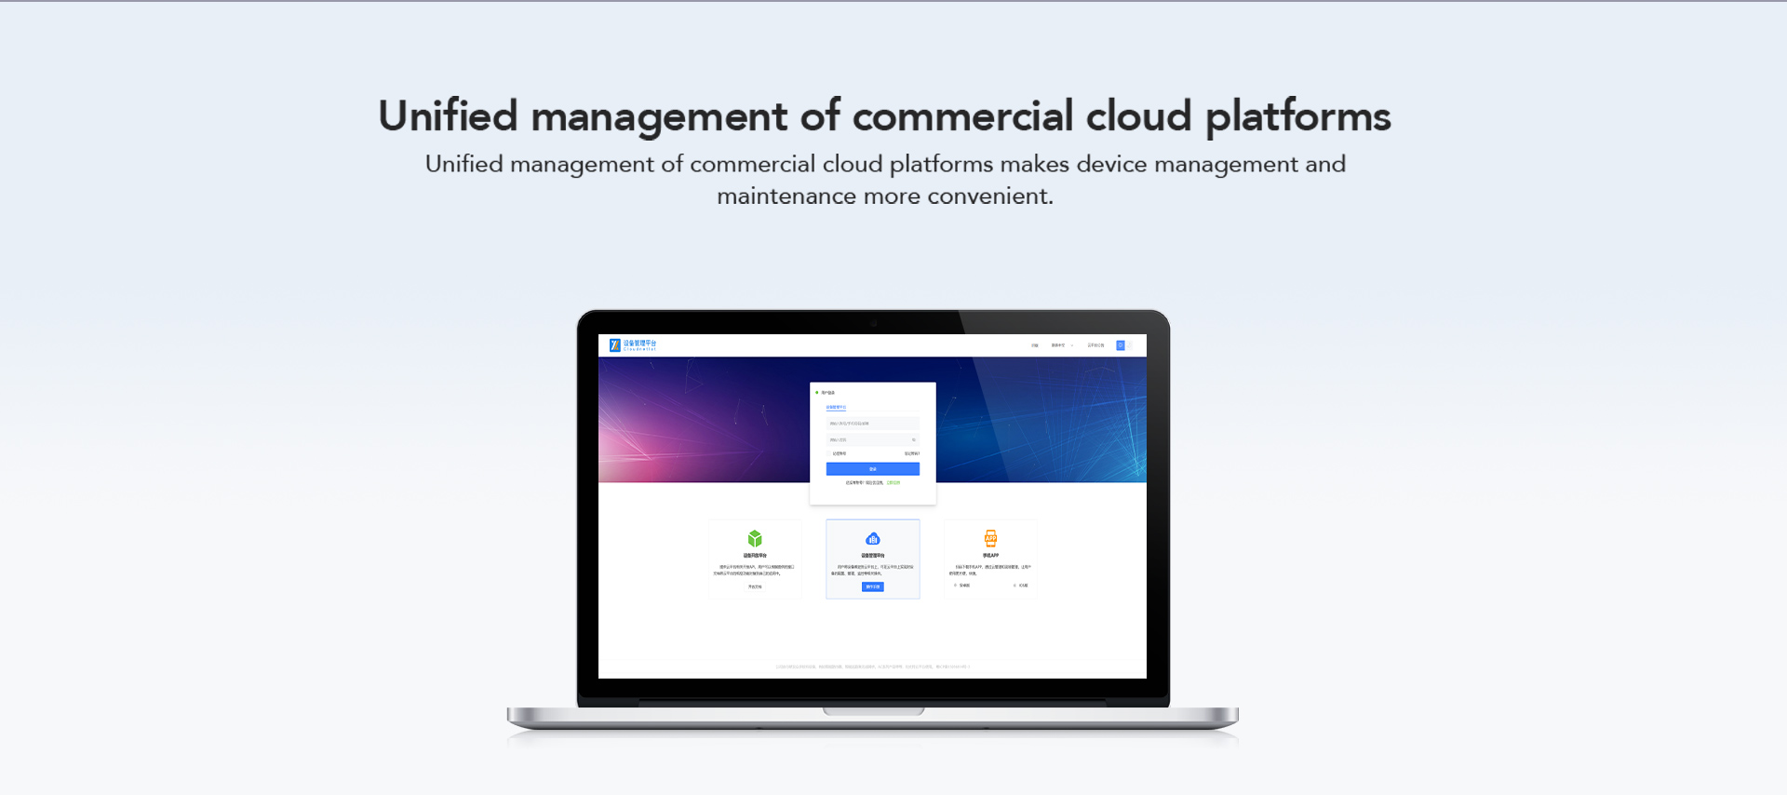Click the blue square icon in top-right nav
This screenshot has width=1787, height=795.
(1121, 345)
